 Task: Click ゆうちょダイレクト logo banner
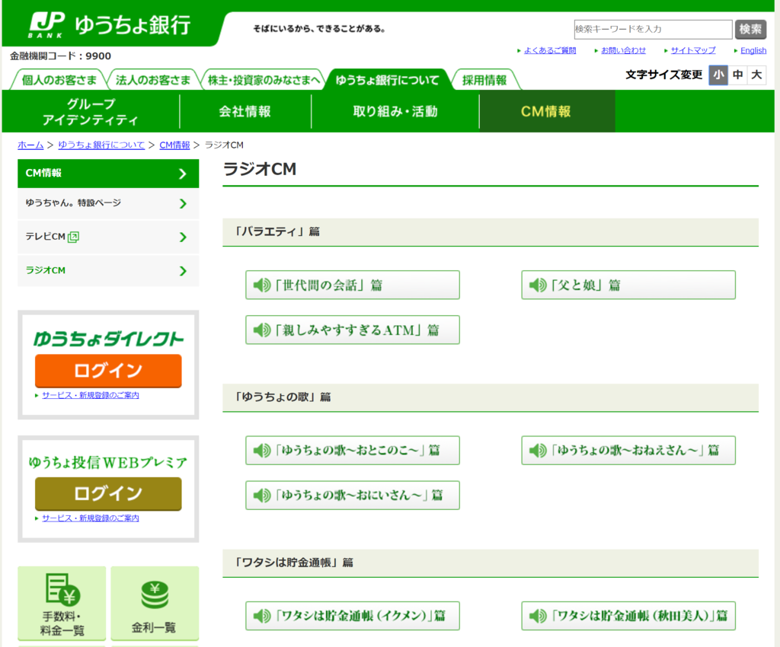pos(108,339)
